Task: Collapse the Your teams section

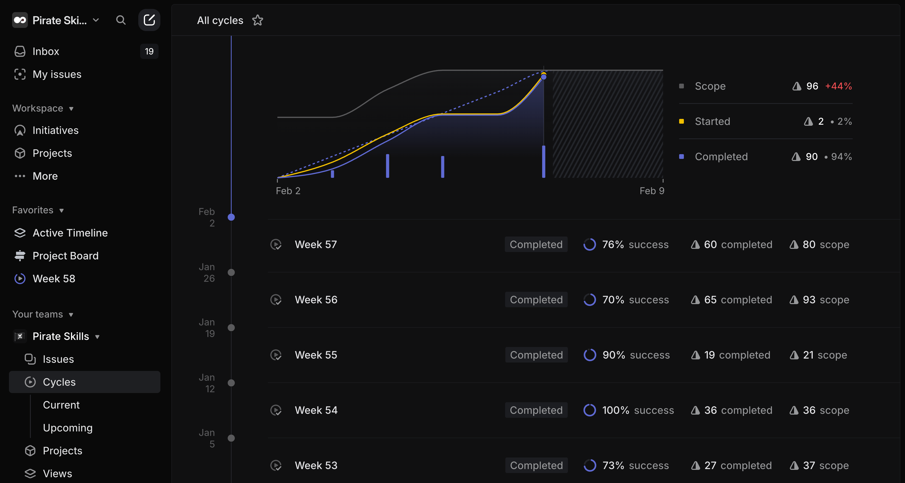Action: point(71,315)
